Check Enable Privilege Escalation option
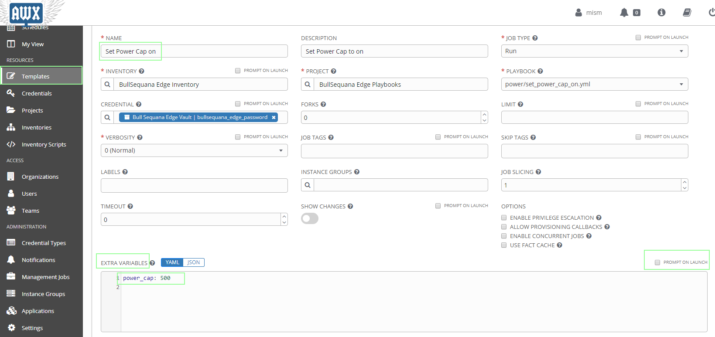The width and height of the screenshot is (715, 337). [x=504, y=218]
